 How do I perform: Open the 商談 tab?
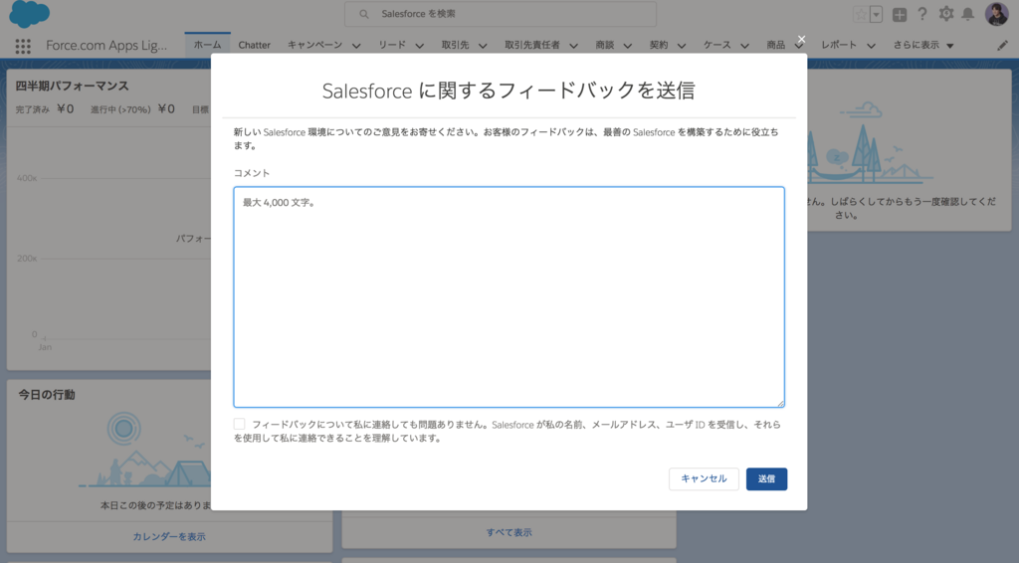pos(604,45)
